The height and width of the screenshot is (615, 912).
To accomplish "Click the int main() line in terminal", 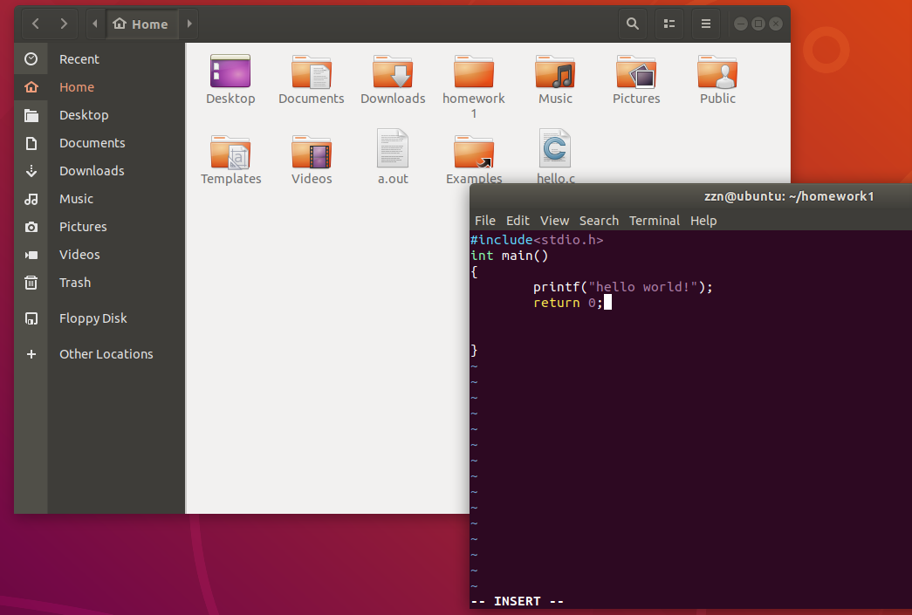I will point(510,256).
